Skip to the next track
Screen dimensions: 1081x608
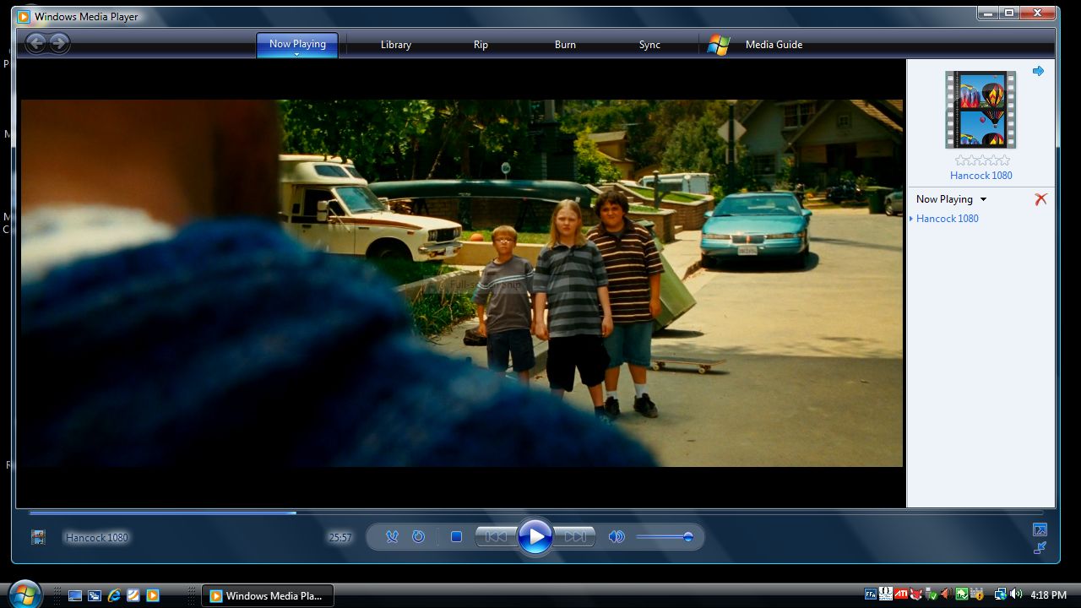click(x=575, y=536)
